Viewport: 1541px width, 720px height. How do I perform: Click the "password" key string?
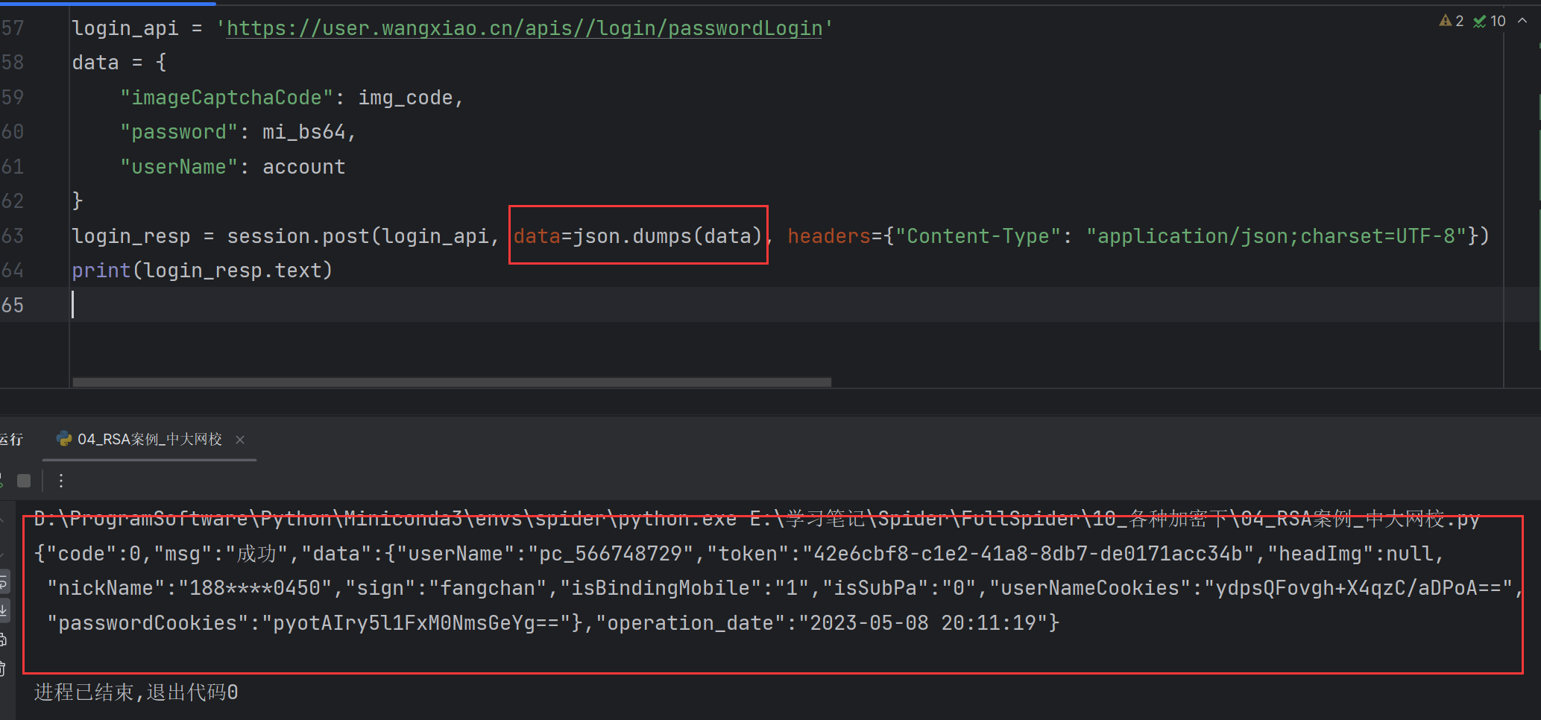pos(179,132)
